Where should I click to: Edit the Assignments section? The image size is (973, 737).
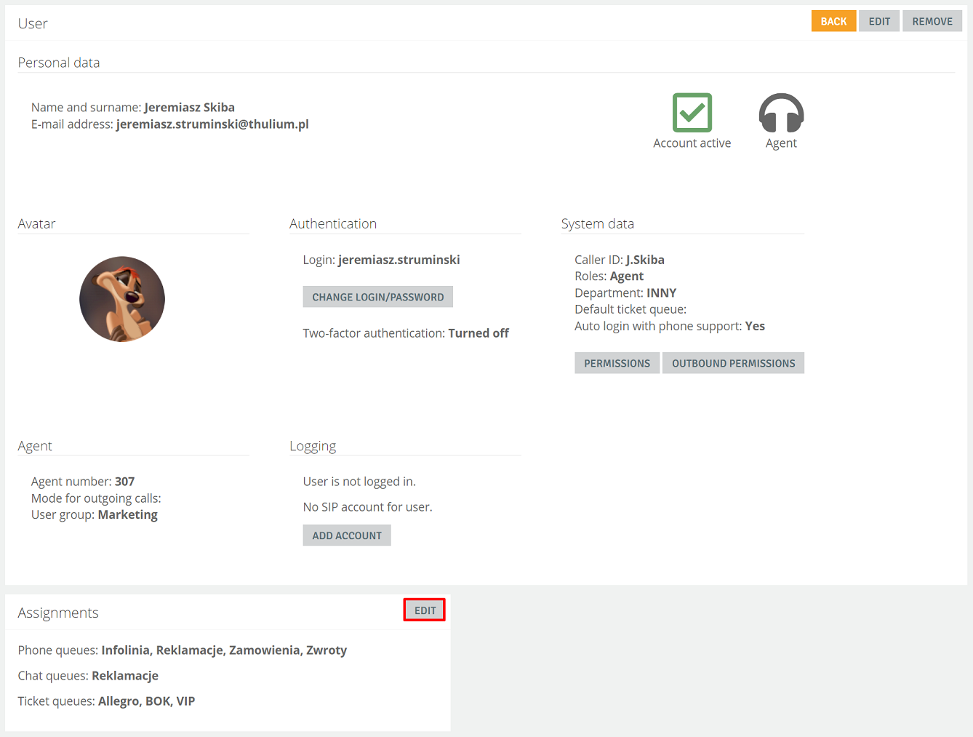(425, 610)
